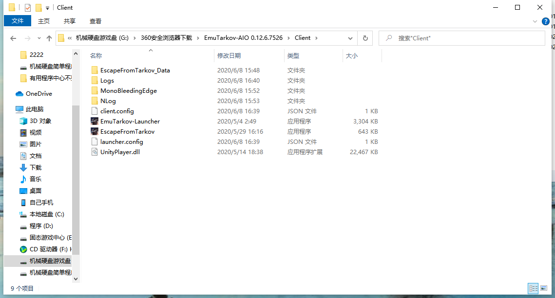Screen dimensions: 555x298
Task: Expand breadcrumb arrow after 360安全浏览器下载
Action: pos(198,38)
